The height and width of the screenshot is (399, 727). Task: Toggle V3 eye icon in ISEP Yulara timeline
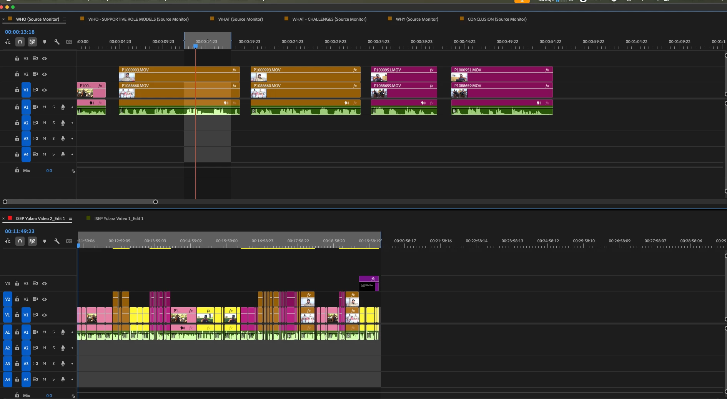click(x=45, y=283)
